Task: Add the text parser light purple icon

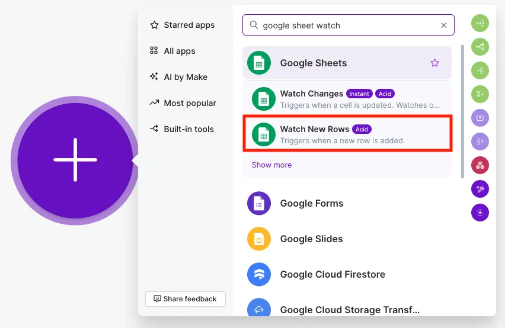Action: (480, 142)
